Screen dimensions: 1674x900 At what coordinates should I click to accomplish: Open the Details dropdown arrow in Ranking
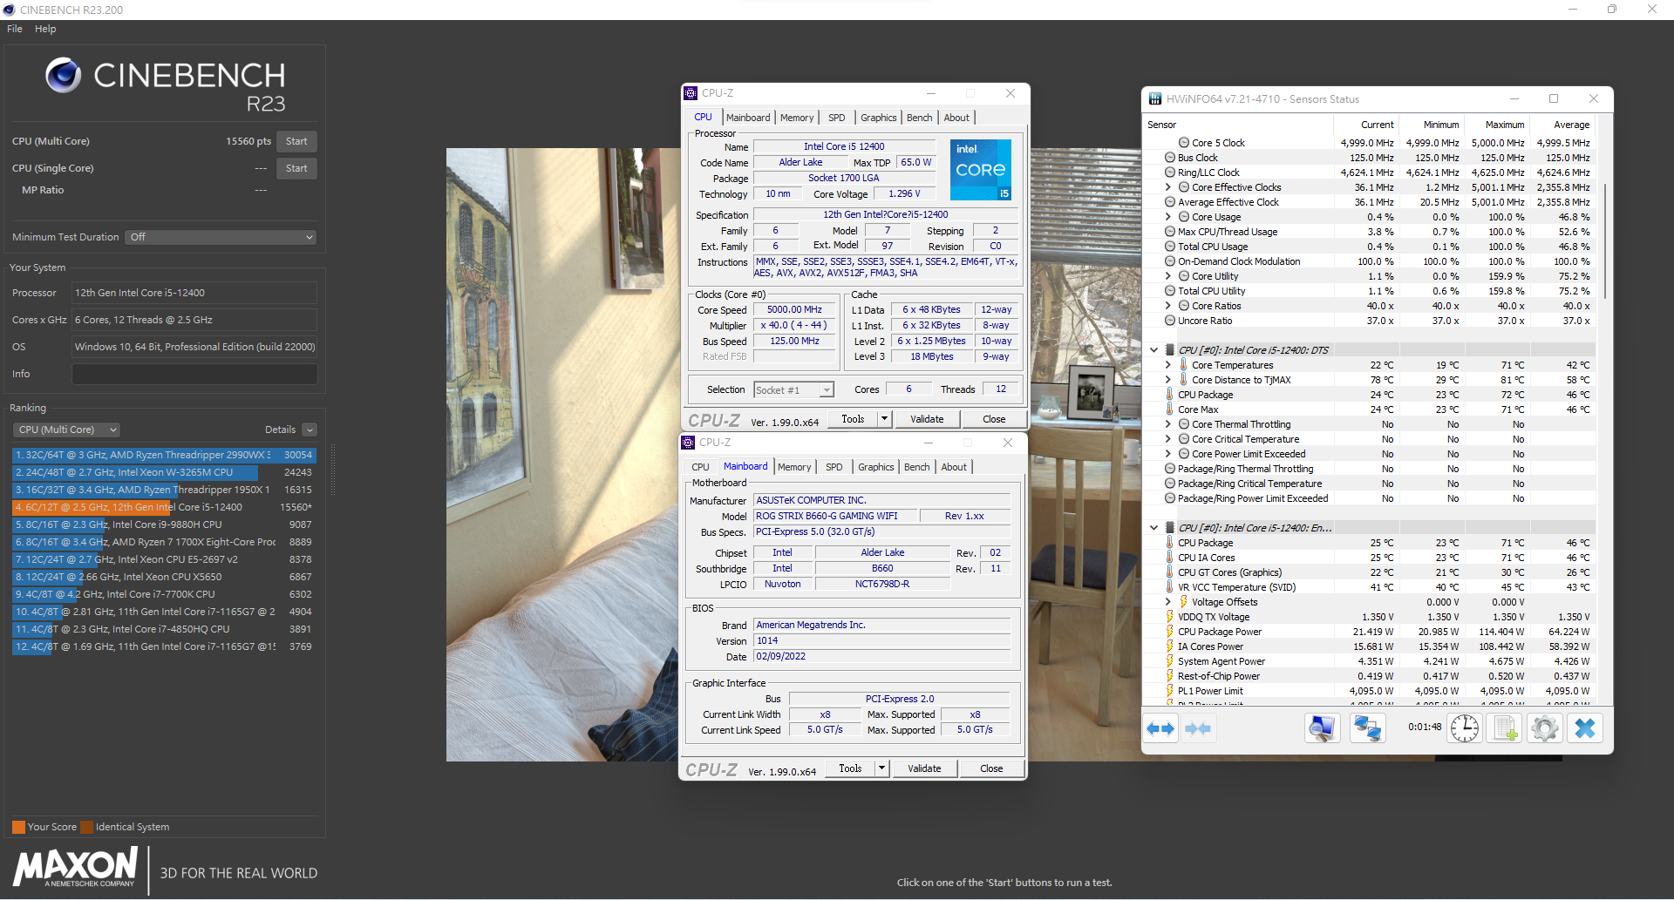(x=310, y=430)
